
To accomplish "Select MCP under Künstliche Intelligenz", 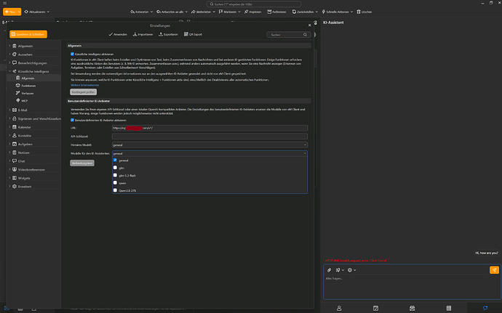I will click(x=24, y=101).
